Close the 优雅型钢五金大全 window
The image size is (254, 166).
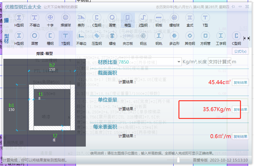point(247,7)
